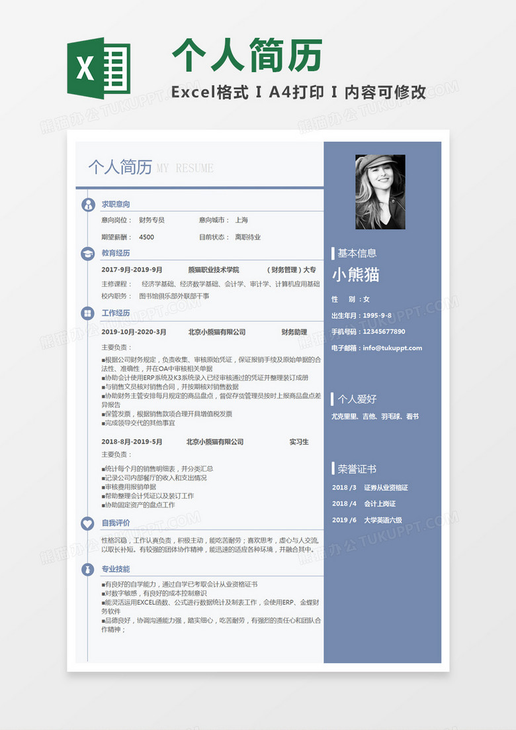Click the 上海 city value
The height and width of the screenshot is (730, 516).
click(241, 220)
